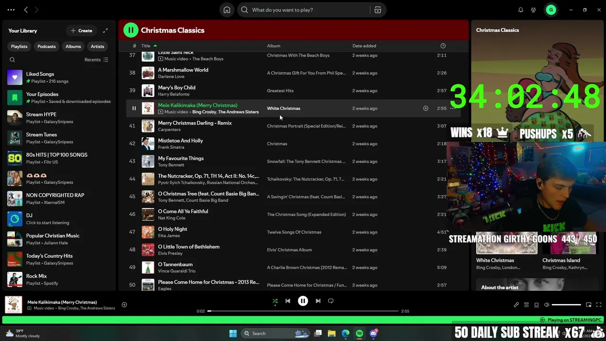Add the now-playing song to a playlist
Viewport: 606px width, 341px height.
click(124, 305)
